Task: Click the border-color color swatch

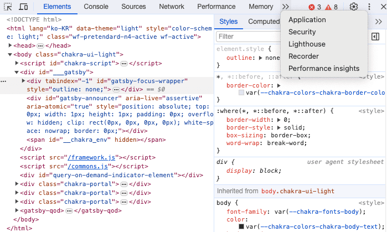Action: pos(241,93)
